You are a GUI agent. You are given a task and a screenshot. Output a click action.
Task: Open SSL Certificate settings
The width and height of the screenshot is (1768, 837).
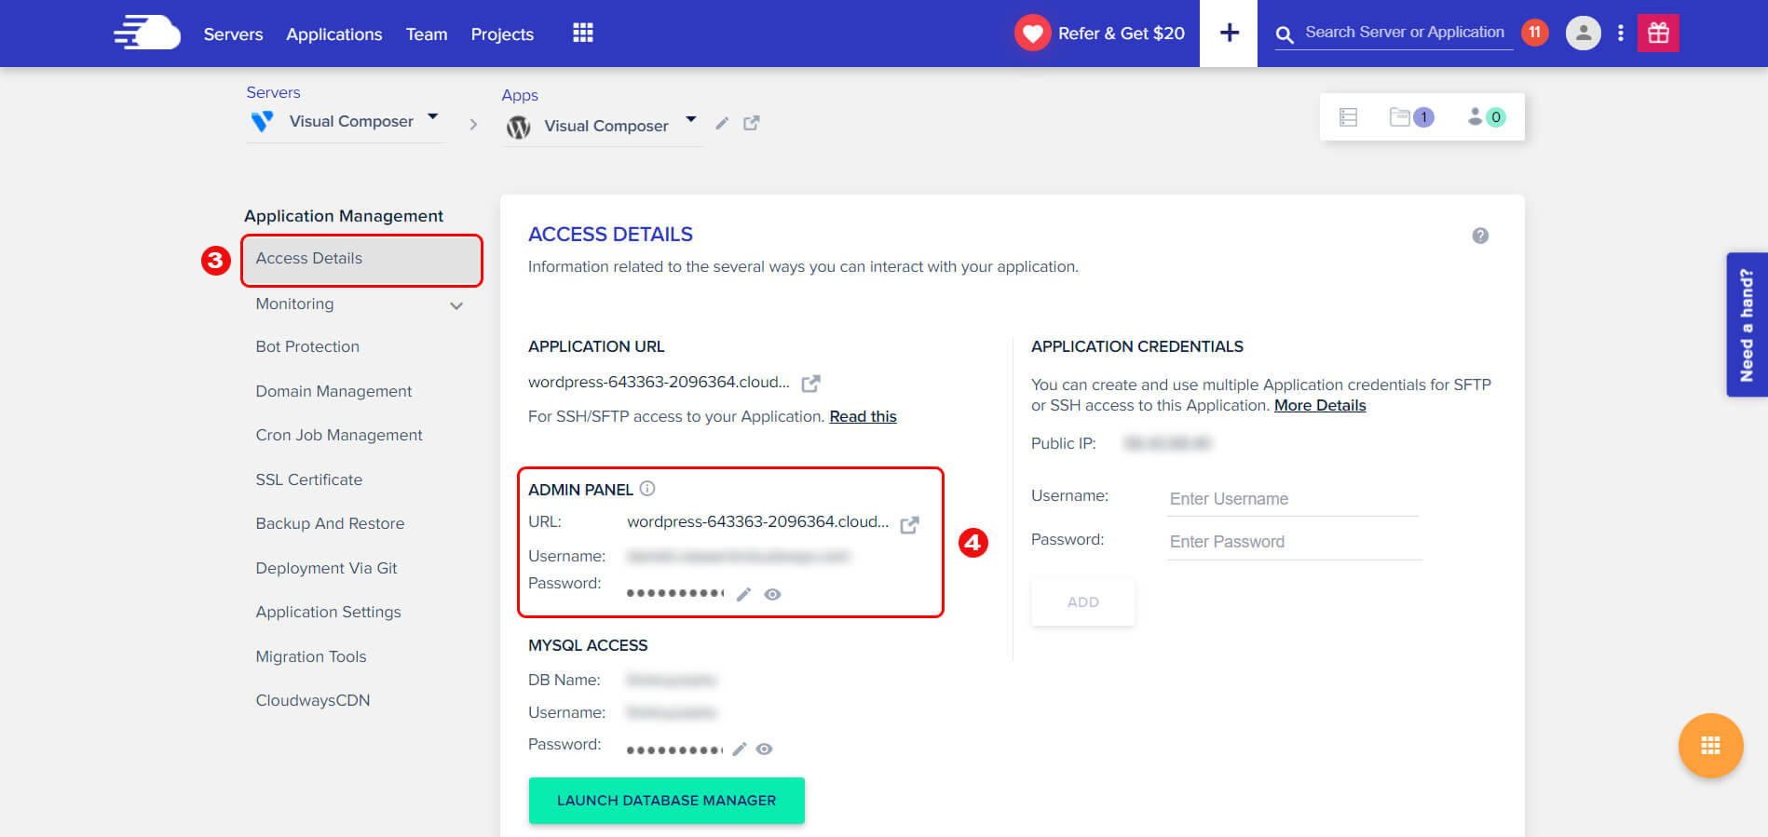308,479
